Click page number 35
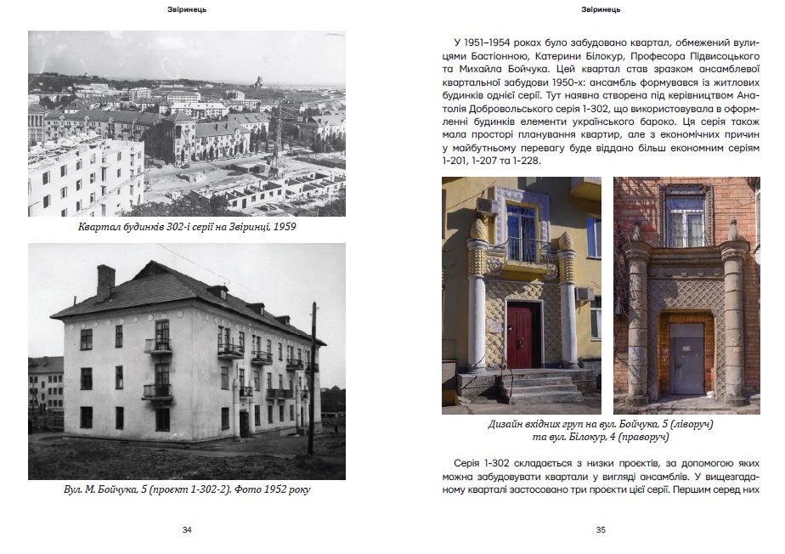The width and height of the screenshot is (785, 554). click(600, 530)
